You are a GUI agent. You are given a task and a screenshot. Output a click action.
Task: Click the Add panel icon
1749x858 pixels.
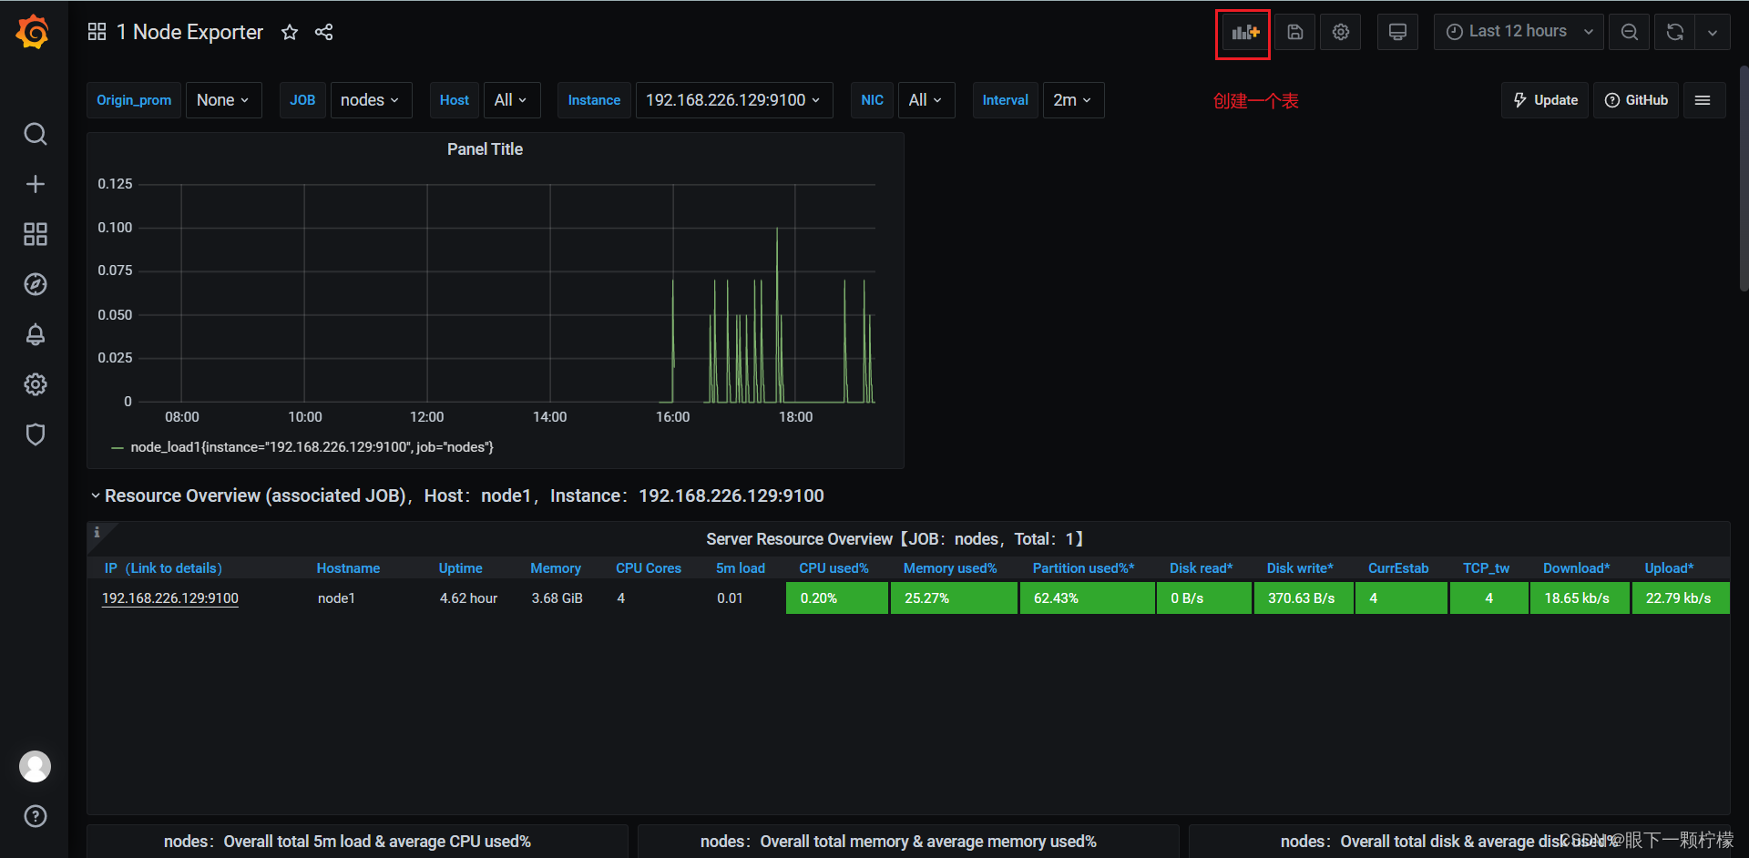click(1244, 32)
